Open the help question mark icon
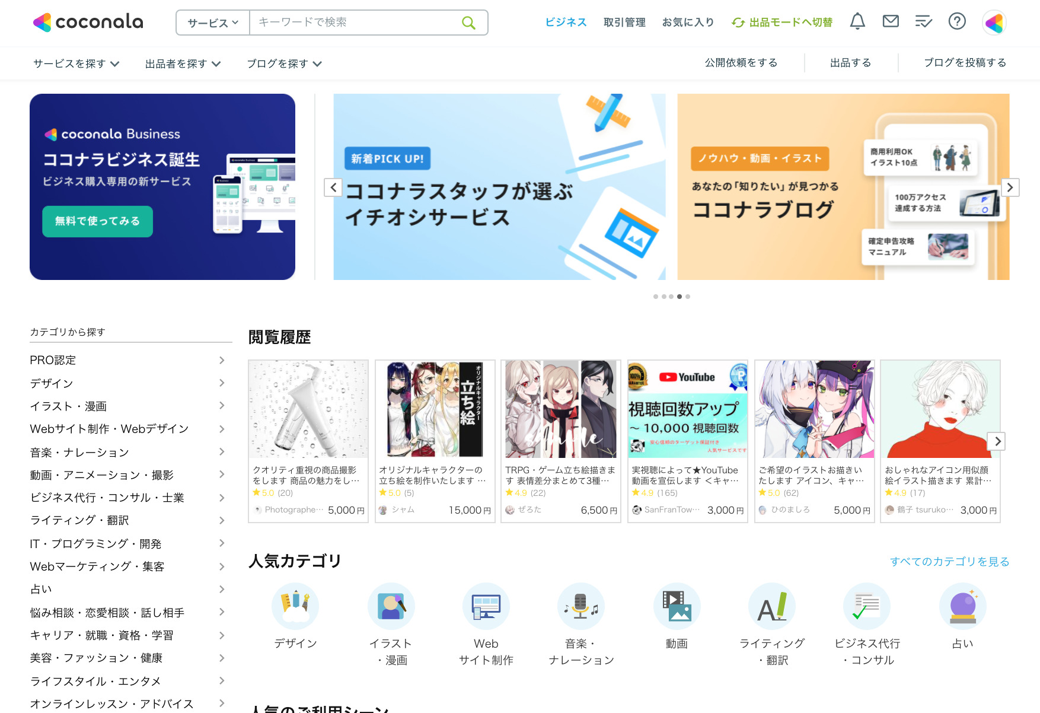This screenshot has height=713, width=1040. tap(957, 22)
